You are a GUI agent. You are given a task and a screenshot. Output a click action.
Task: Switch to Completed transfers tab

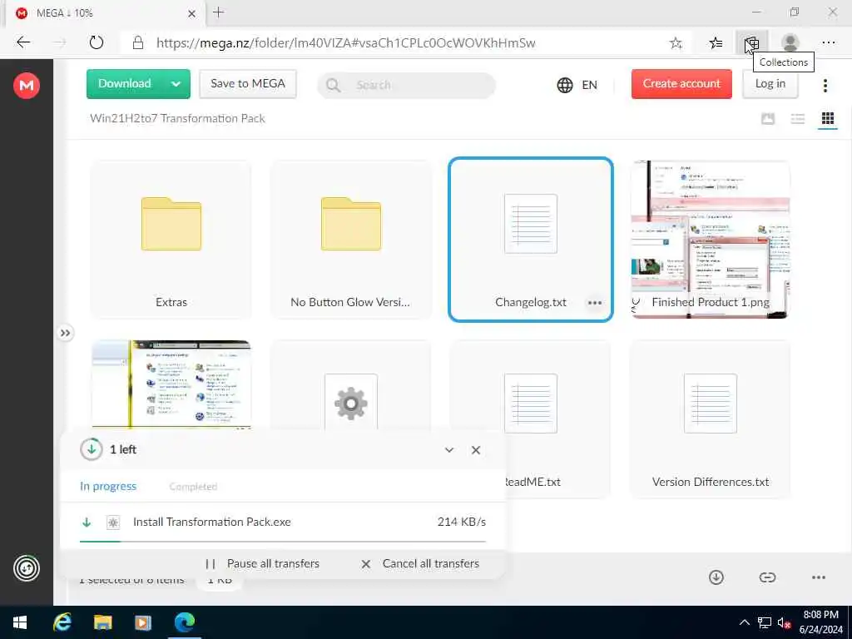point(193,486)
